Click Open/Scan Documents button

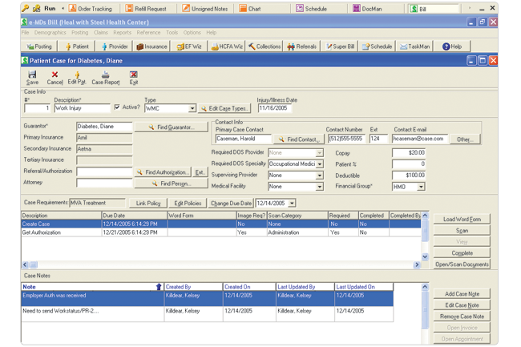462,264
